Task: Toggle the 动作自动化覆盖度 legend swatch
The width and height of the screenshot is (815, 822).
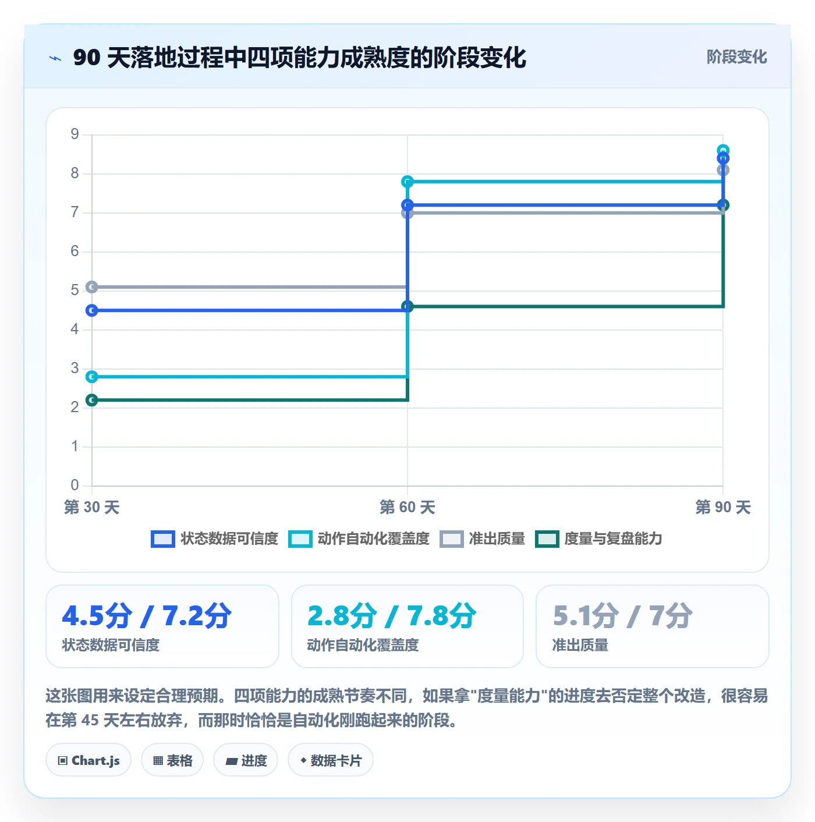Action: [300, 539]
